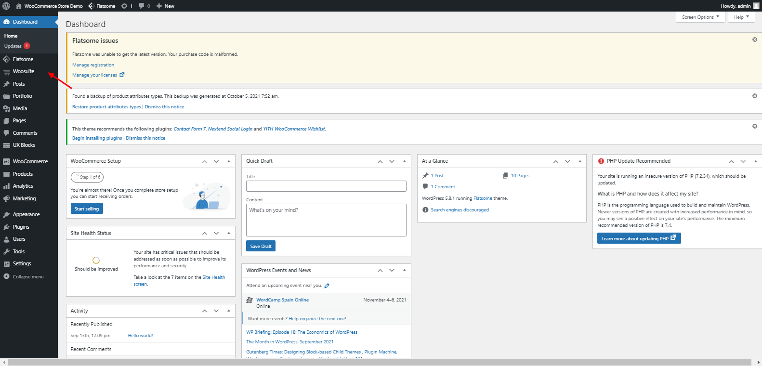The width and height of the screenshot is (762, 366).
Task: Click the Comments icon in sidebar
Action: (x=6, y=133)
